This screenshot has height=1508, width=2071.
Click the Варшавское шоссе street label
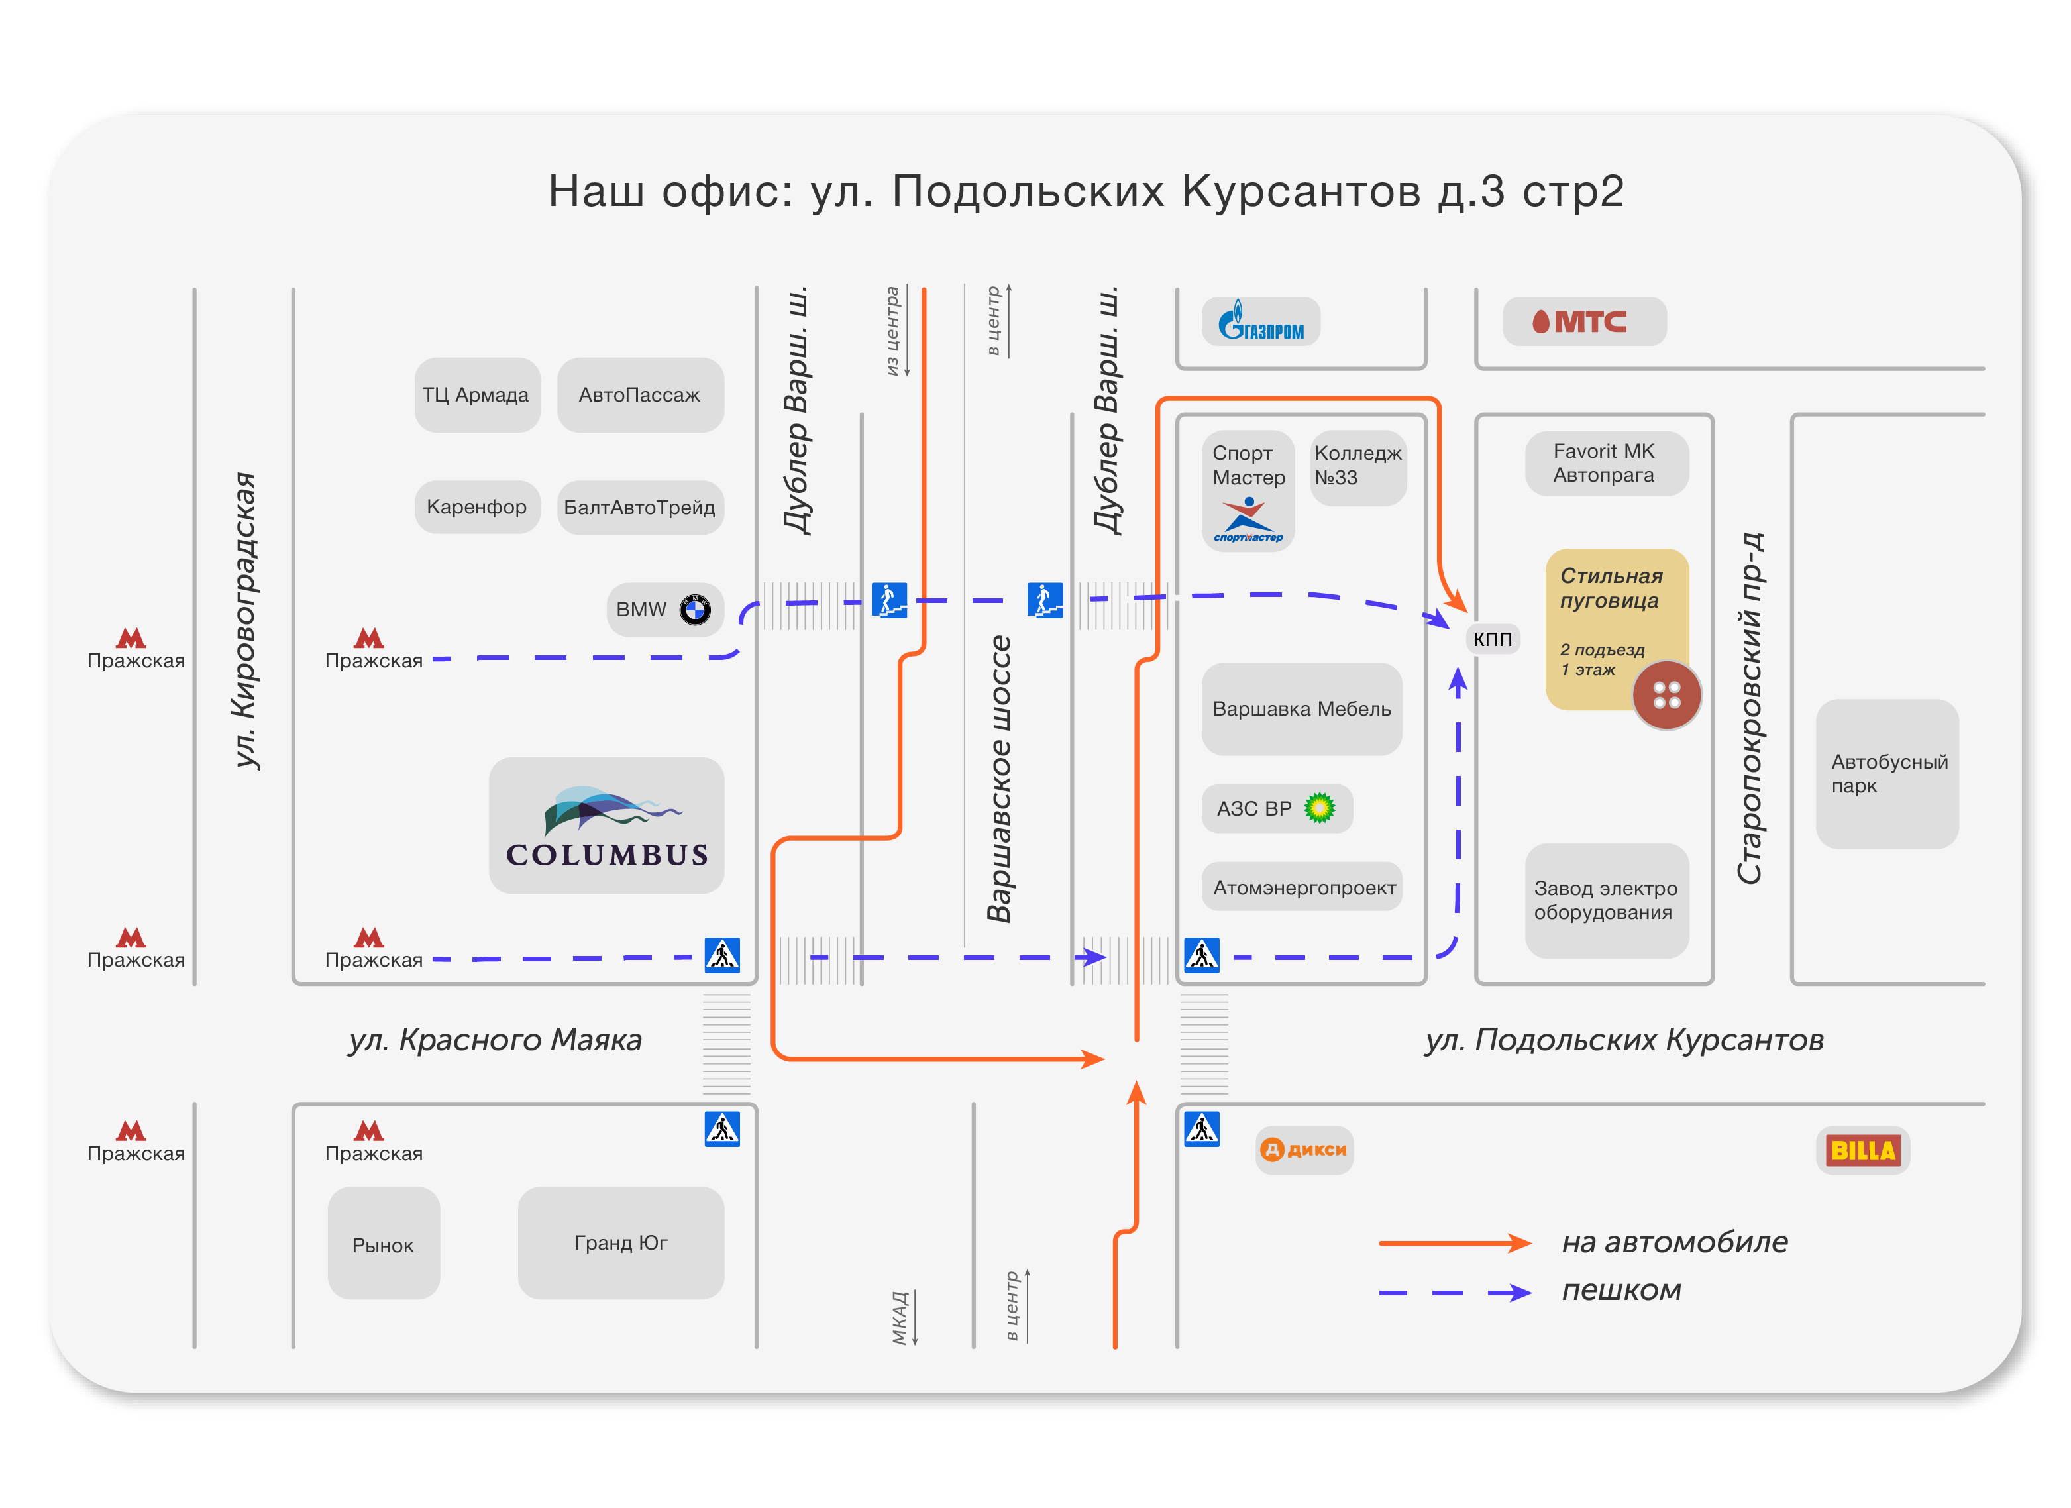[999, 779]
